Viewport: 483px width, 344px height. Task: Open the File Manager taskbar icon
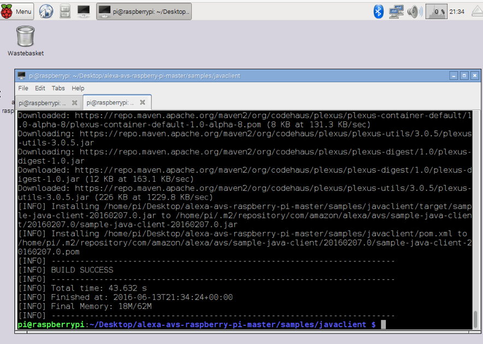(65, 11)
